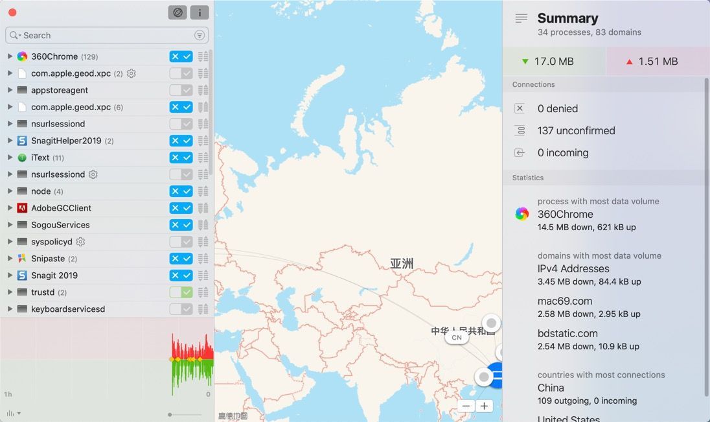
Task: Expand the appstoreagent process row
Action: pyautogui.click(x=10, y=89)
